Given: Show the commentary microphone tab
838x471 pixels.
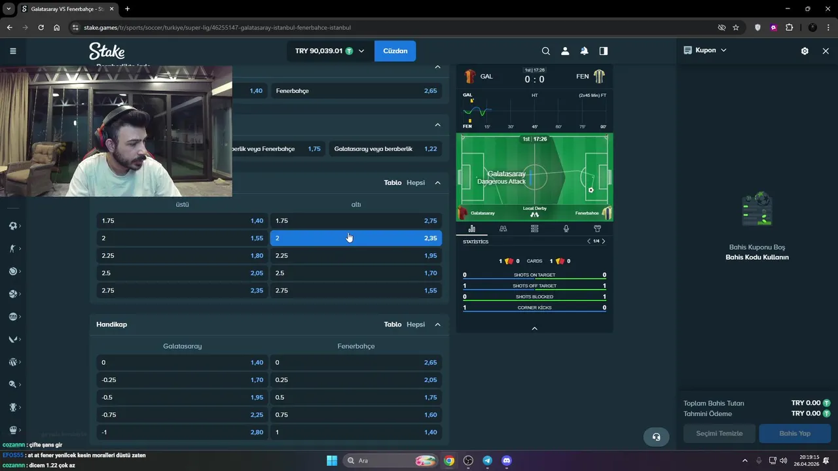Looking at the screenshot, I should point(566,228).
